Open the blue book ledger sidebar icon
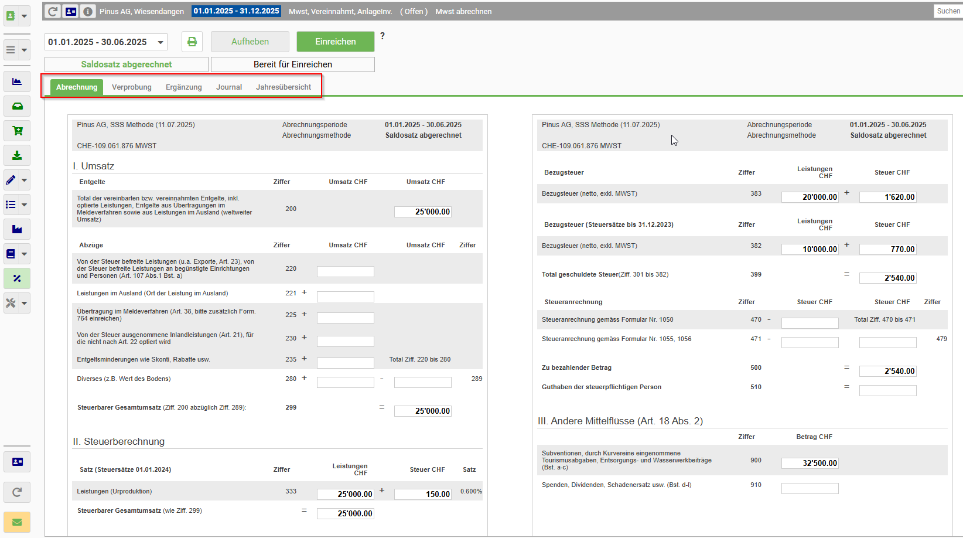The width and height of the screenshot is (963, 538). point(11,254)
